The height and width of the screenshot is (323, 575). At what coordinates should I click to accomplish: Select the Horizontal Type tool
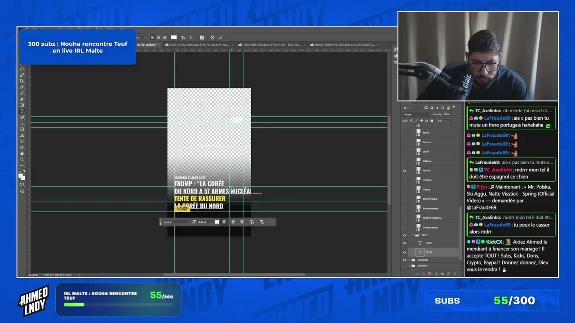point(22,111)
